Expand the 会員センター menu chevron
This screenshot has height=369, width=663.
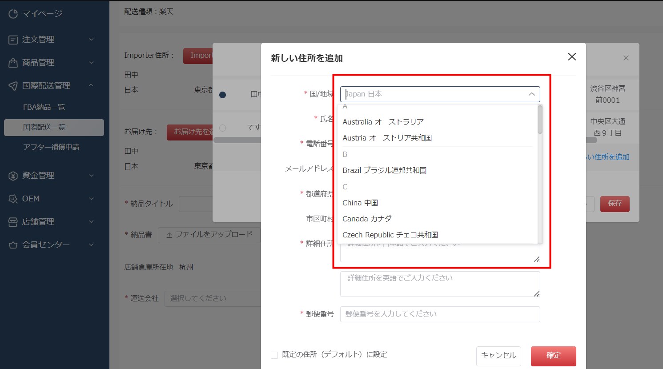tap(91, 245)
